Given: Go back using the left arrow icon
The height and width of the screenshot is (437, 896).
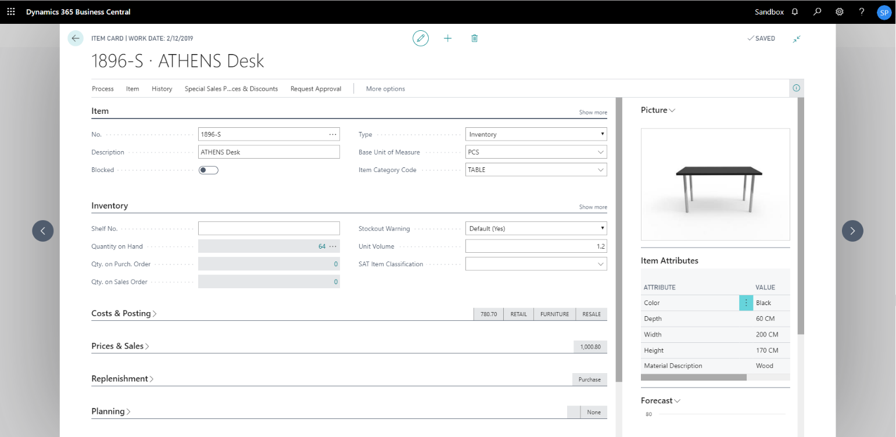Looking at the screenshot, I should pyautogui.click(x=76, y=38).
